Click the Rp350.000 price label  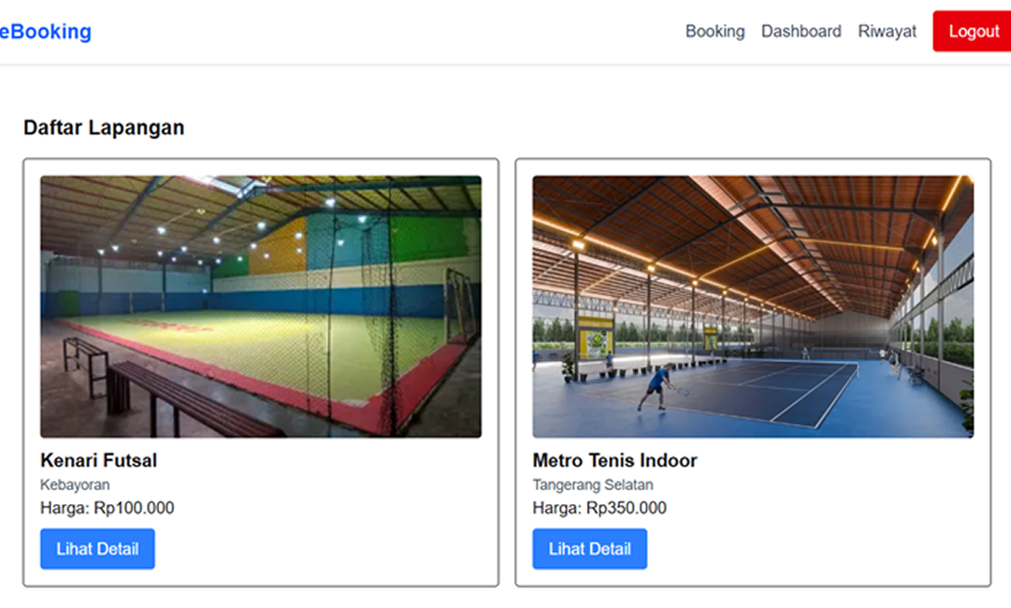(x=626, y=508)
